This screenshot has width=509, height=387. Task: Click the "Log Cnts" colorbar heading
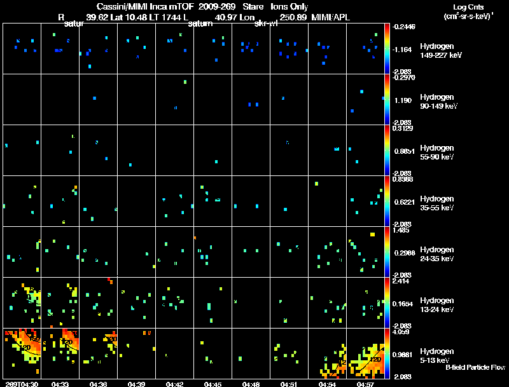click(x=468, y=8)
